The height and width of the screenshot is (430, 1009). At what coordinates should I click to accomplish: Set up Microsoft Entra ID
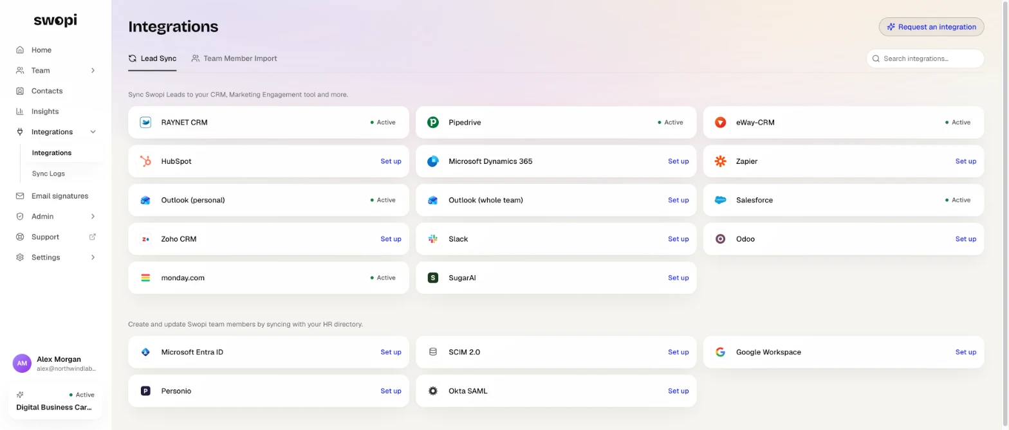point(391,352)
